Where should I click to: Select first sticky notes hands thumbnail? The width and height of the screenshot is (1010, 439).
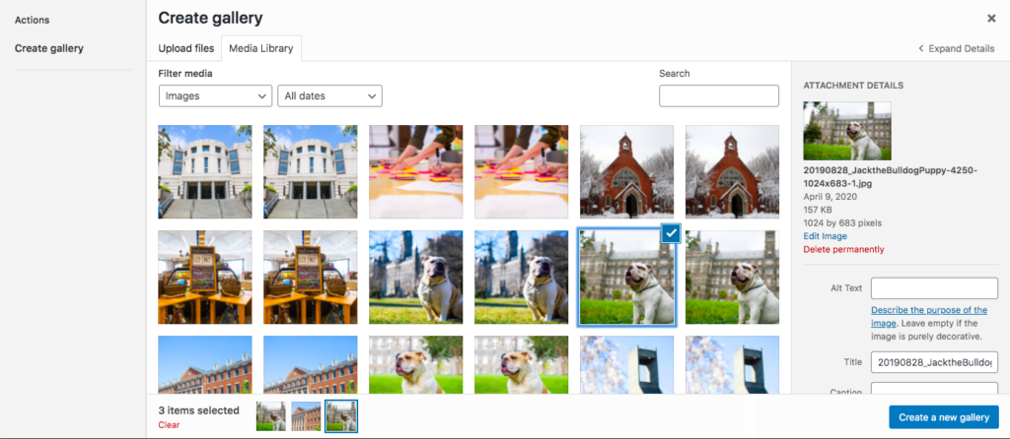click(x=415, y=171)
